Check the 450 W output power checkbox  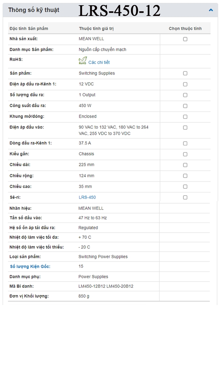185,106
